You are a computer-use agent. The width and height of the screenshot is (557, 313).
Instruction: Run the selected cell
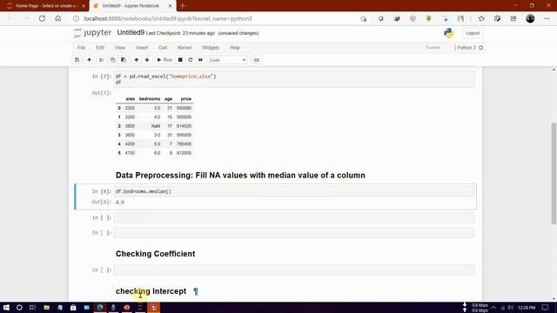click(x=164, y=60)
